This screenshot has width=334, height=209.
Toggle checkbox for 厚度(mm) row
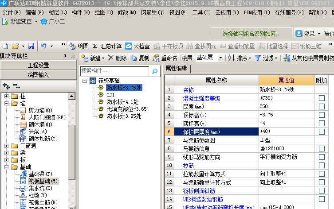[x=322, y=106]
